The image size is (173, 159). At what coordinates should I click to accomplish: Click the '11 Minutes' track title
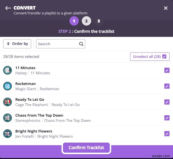tap(25, 68)
